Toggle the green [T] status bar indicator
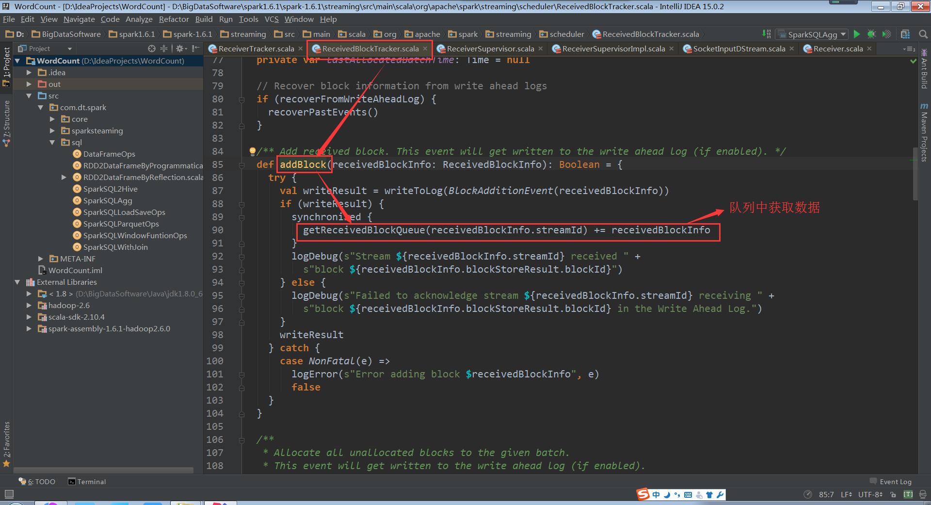 [x=908, y=494]
